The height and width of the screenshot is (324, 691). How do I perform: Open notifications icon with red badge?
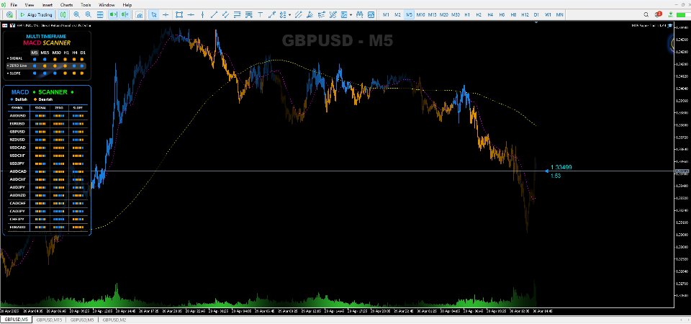(x=658, y=14)
